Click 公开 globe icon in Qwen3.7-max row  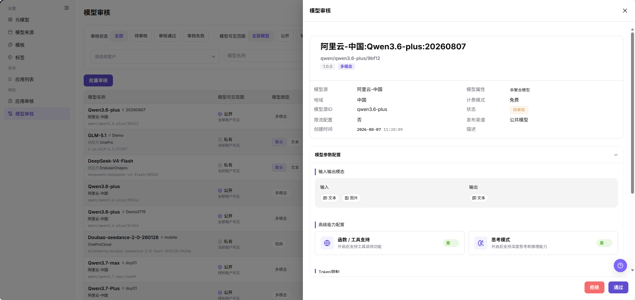(220, 267)
